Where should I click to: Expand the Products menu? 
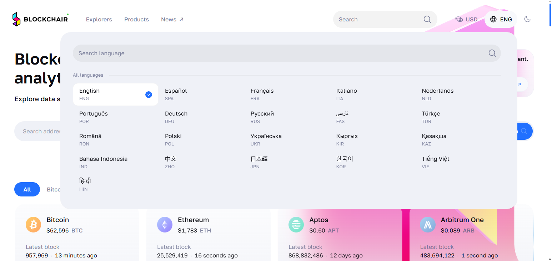pos(136,19)
